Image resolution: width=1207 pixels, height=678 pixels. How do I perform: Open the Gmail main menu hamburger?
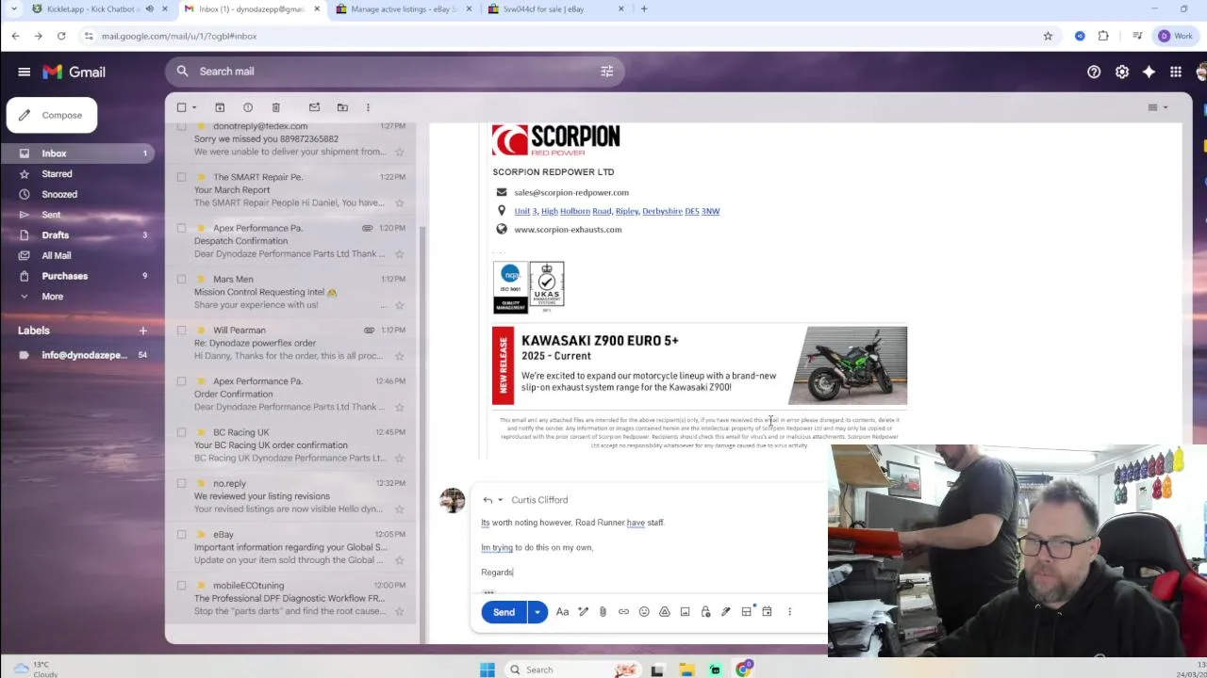(x=24, y=72)
